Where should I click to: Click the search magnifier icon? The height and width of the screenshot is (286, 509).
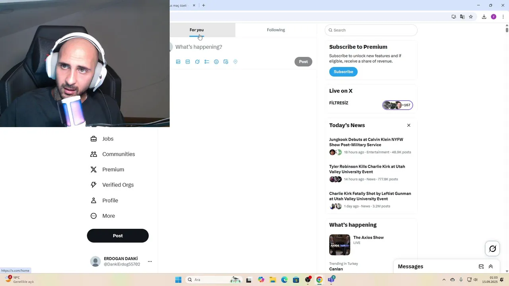click(x=330, y=30)
